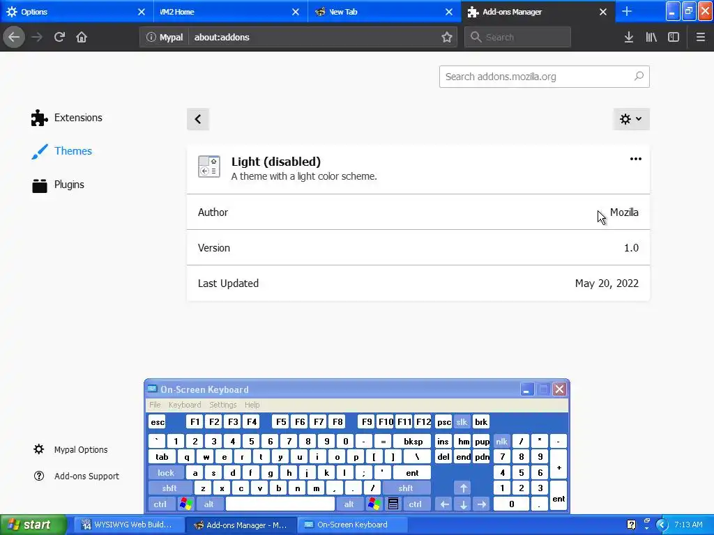714x535 pixels.
Task: Bookmark this page with the star
Action: [447, 38]
